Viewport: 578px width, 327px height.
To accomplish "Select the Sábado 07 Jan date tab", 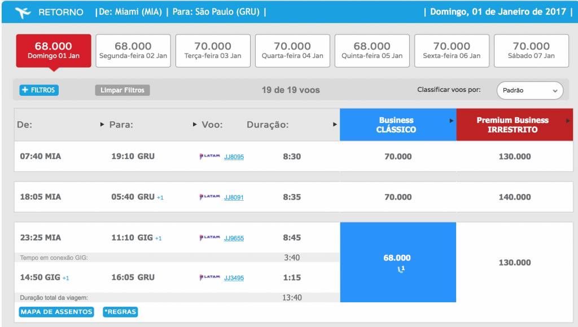I will (x=531, y=51).
